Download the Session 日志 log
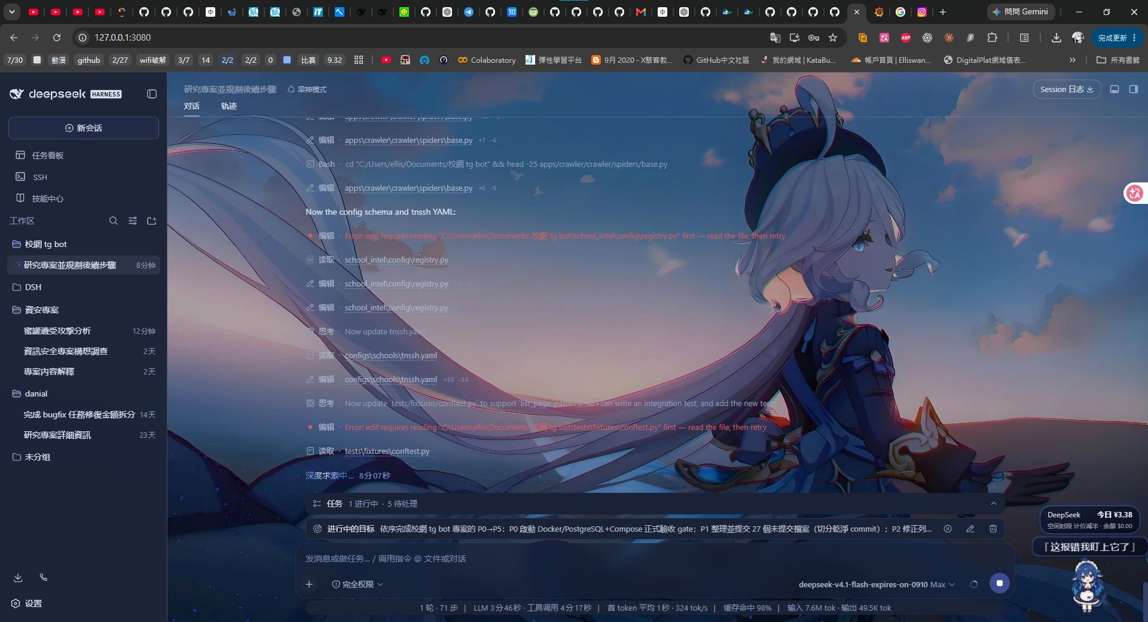The height and width of the screenshot is (622, 1148). pos(1067,89)
